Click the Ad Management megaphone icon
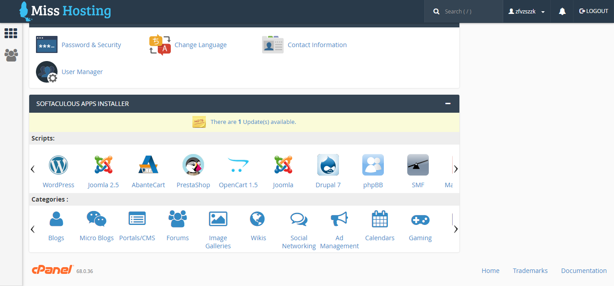This screenshot has width=614, height=286. 339,219
